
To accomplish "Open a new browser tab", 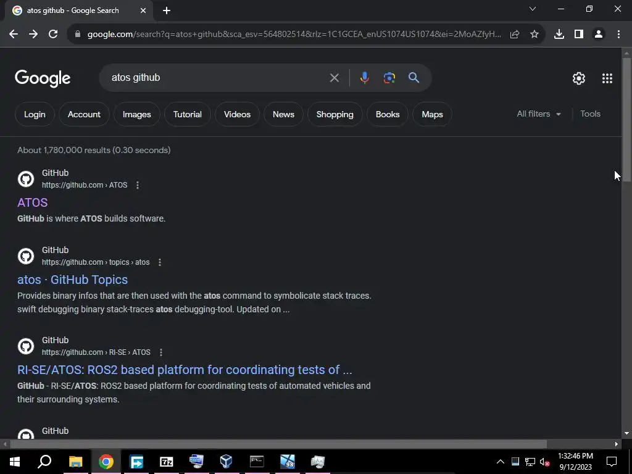I will coord(167,11).
